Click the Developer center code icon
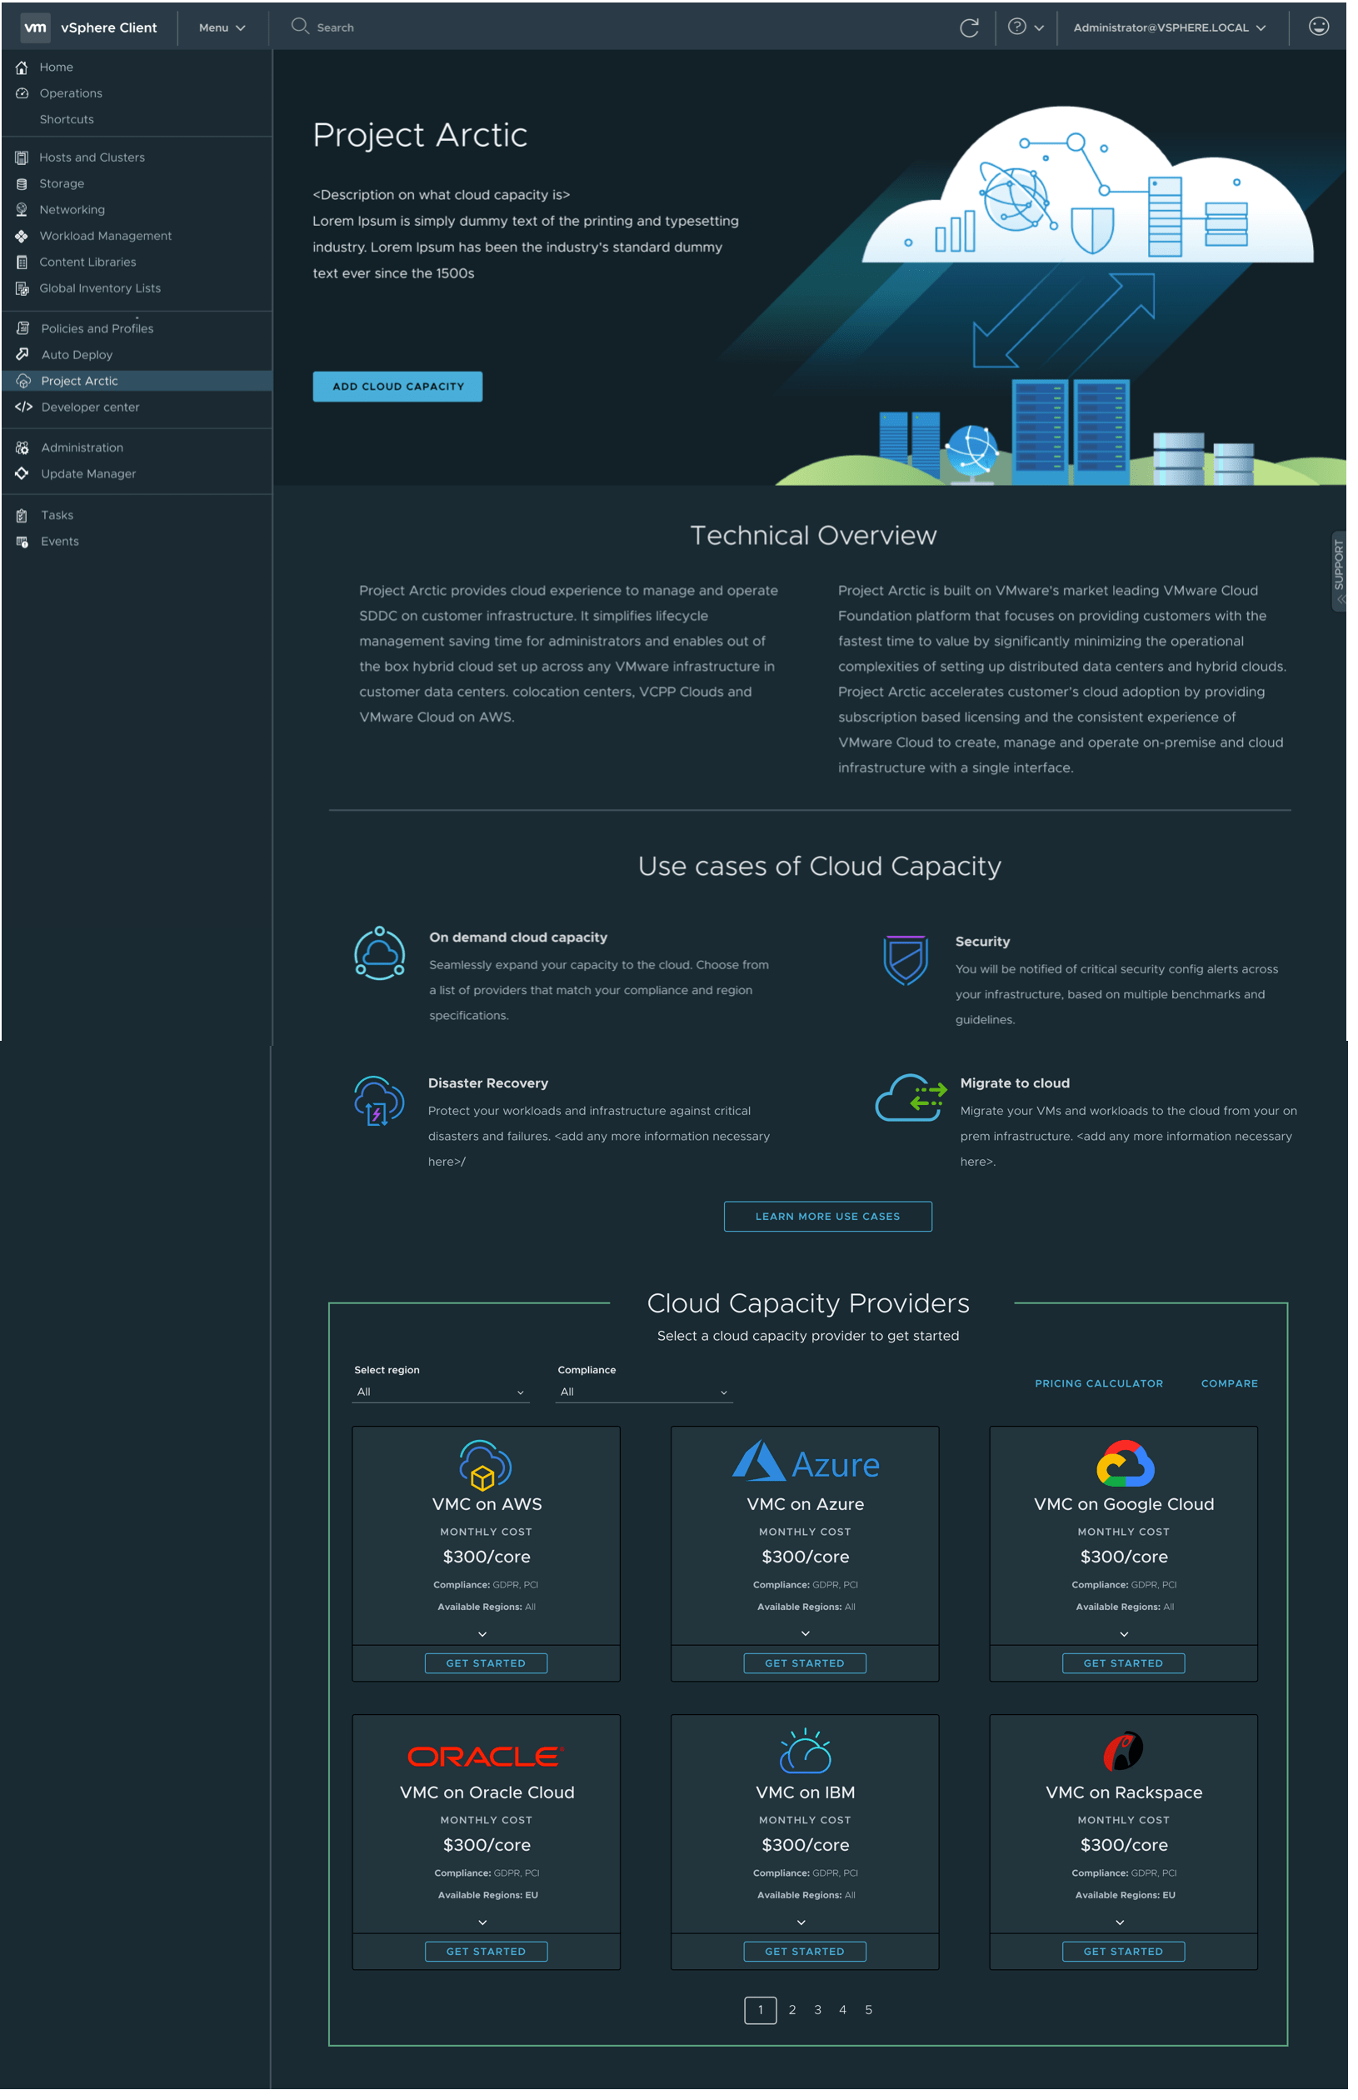This screenshot has height=2100, width=1358. 24,409
